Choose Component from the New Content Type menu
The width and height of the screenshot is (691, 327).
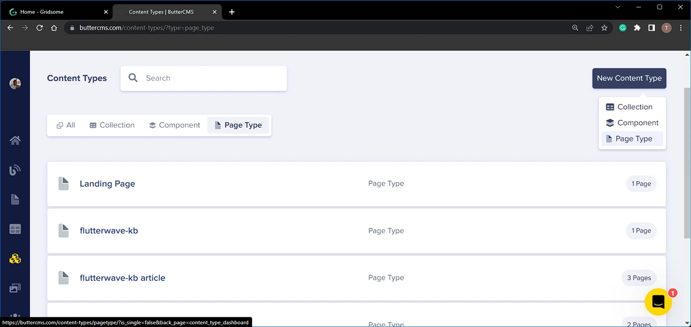click(x=632, y=122)
